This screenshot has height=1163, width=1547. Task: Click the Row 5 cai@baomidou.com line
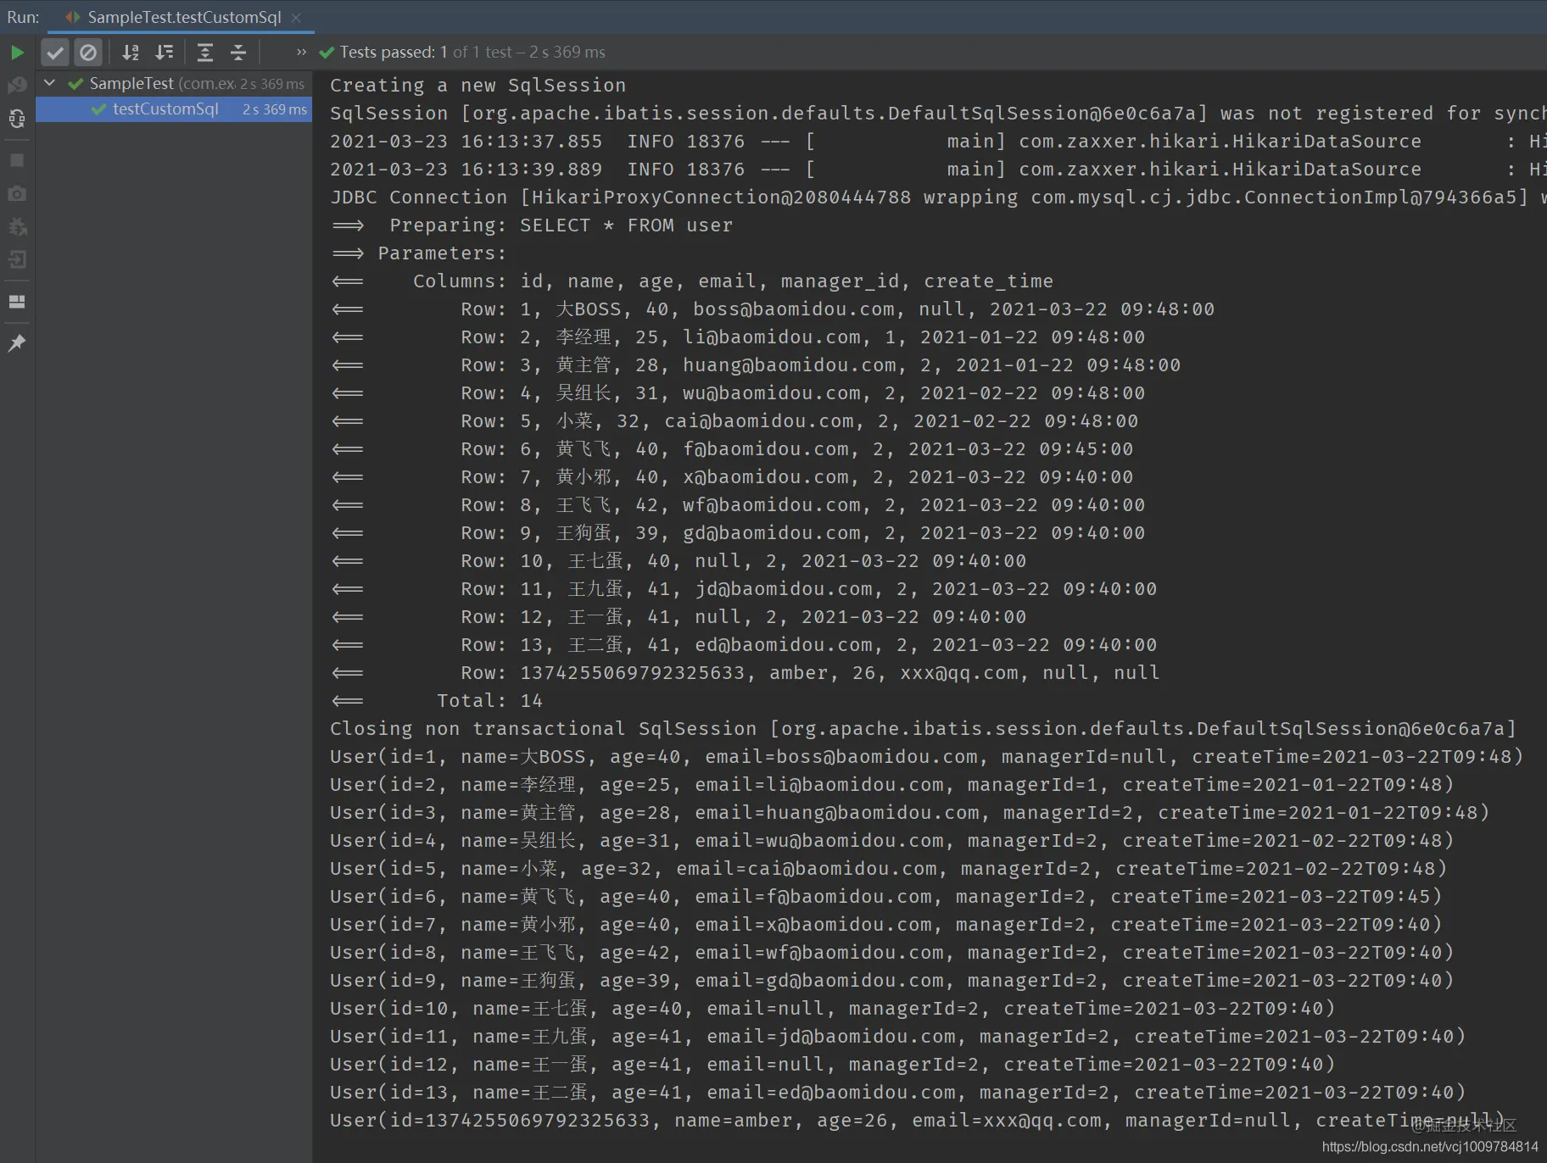pos(734,421)
